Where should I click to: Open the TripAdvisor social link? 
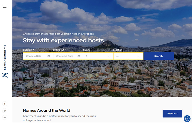pyautogui.click(x=5, y=117)
